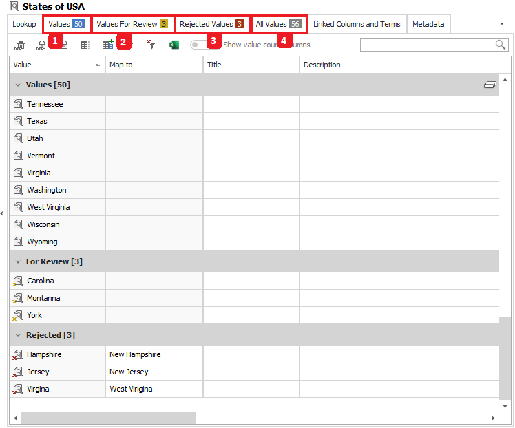This screenshot has width=515, height=428.
Task: Click the clear filter icon
Action: (151, 45)
